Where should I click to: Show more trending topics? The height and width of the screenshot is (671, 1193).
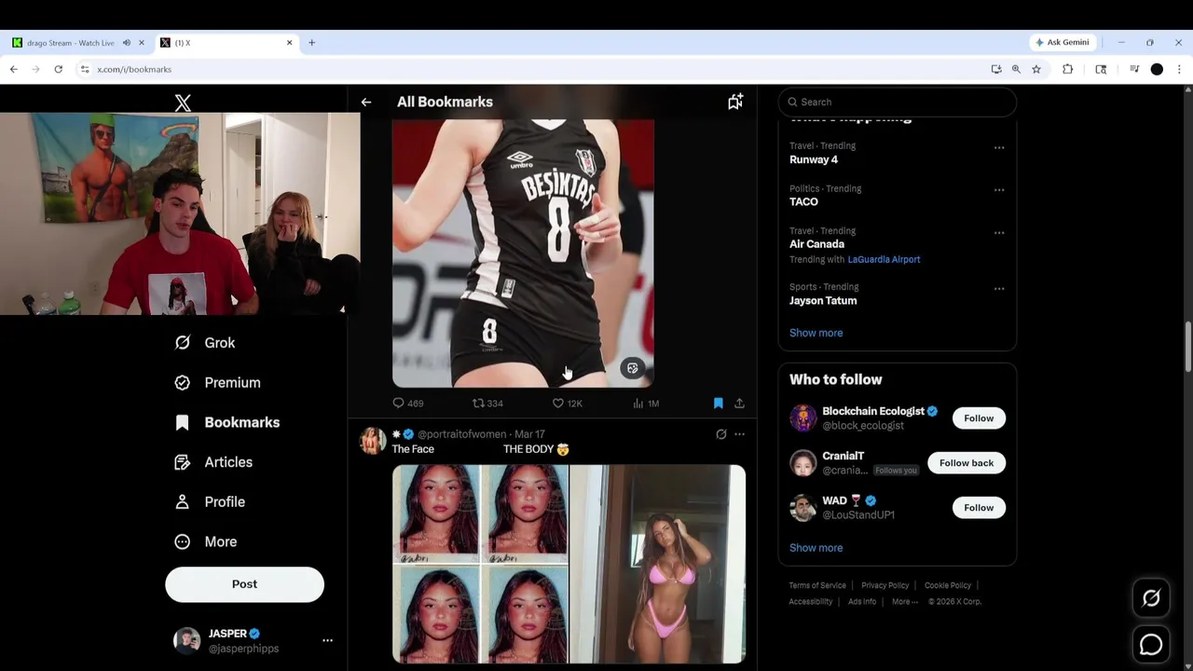[x=816, y=333]
